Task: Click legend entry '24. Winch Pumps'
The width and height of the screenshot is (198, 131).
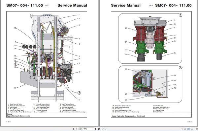Action: (158, 106)
